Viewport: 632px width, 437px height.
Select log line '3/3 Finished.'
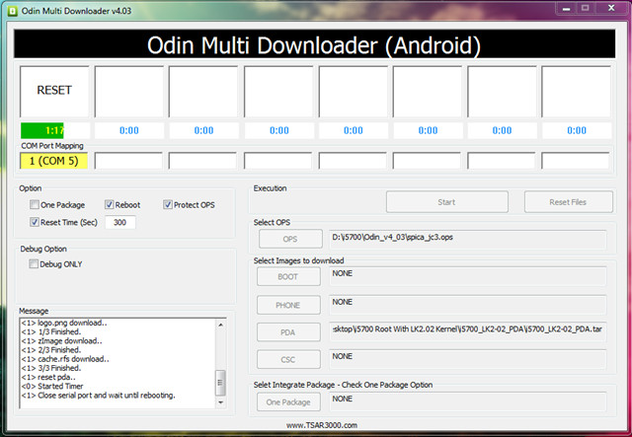[51, 368]
